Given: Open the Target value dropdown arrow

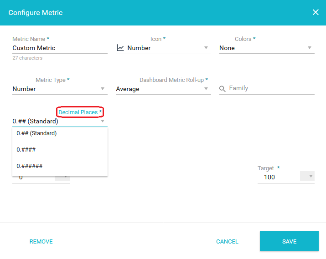Looking at the screenshot, I should pos(311,176).
